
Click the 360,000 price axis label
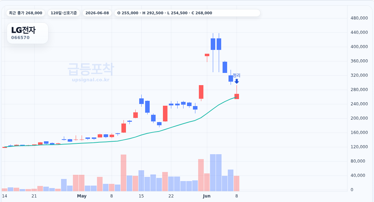coord(359,61)
